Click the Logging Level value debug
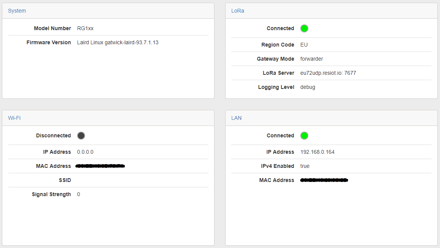The image size is (440, 248). click(x=308, y=87)
